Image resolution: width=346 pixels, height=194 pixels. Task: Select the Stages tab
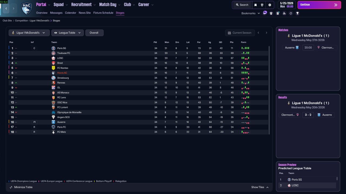point(120,13)
